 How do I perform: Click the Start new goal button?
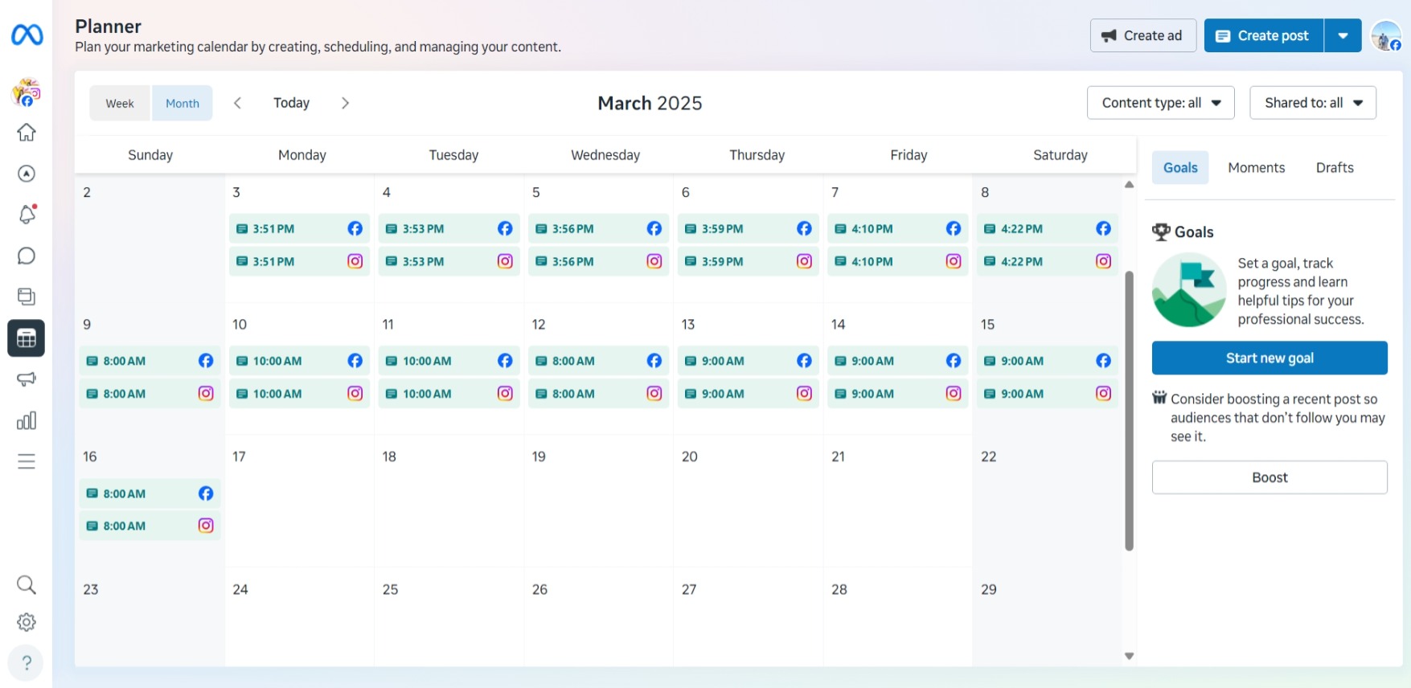tap(1269, 358)
